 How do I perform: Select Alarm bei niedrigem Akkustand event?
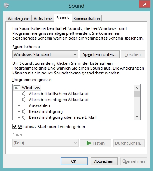(58, 100)
